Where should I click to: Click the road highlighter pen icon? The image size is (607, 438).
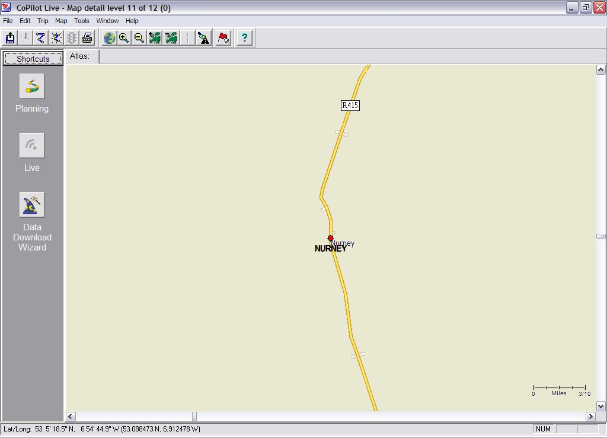point(204,38)
